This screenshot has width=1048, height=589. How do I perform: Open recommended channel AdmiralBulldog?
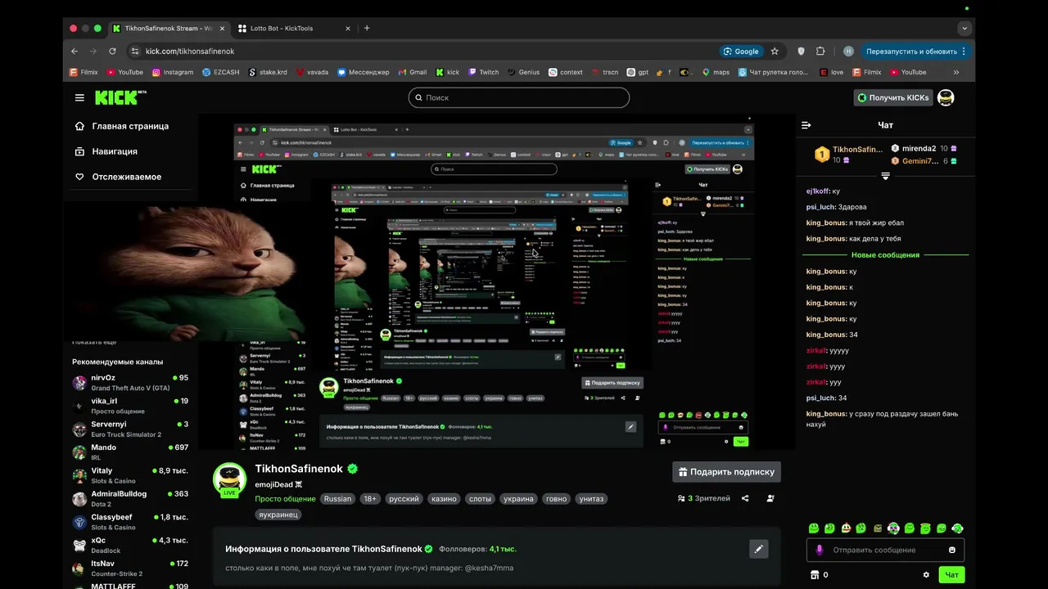pyautogui.click(x=130, y=498)
